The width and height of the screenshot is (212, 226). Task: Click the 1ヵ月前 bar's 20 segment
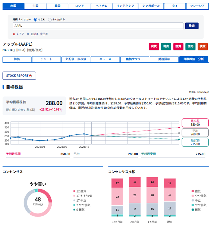click(x=152, y=195)
